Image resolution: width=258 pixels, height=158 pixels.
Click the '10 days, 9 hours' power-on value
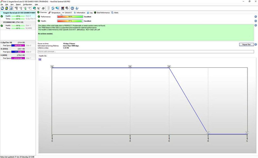tap(69, 44)
